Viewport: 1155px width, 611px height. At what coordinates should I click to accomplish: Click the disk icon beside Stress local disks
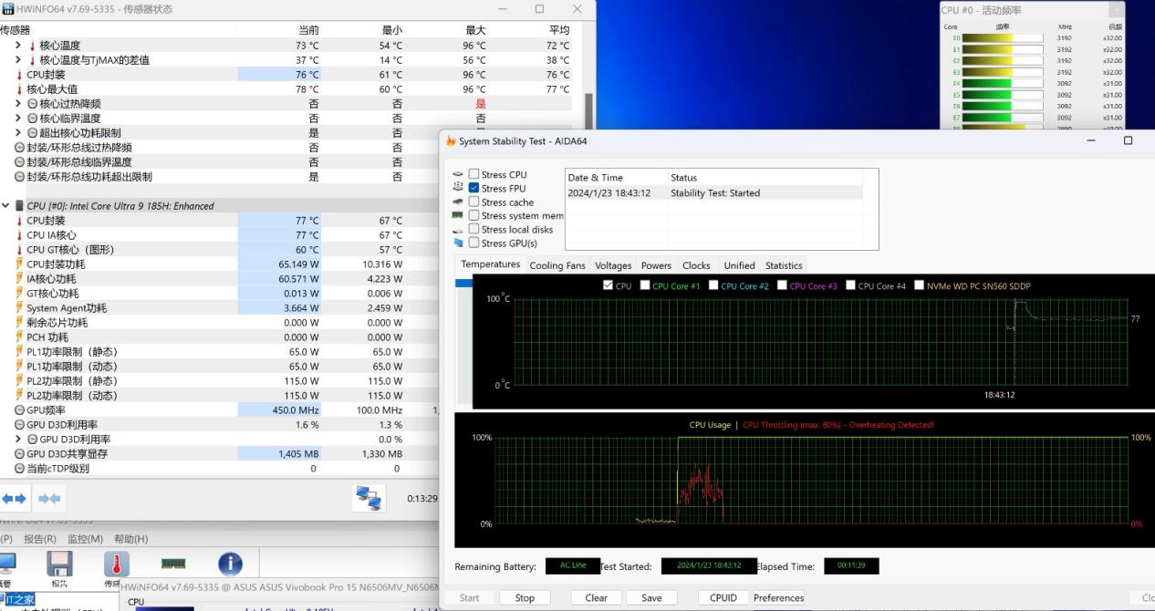pos(457,229)
